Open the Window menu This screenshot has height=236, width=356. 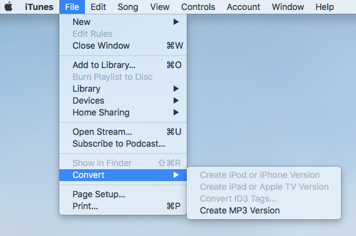(x=288, y=7)
